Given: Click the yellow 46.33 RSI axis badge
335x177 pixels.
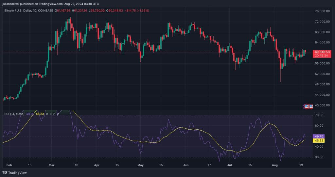Looking at the screenshot, I should tap(318, 140).
